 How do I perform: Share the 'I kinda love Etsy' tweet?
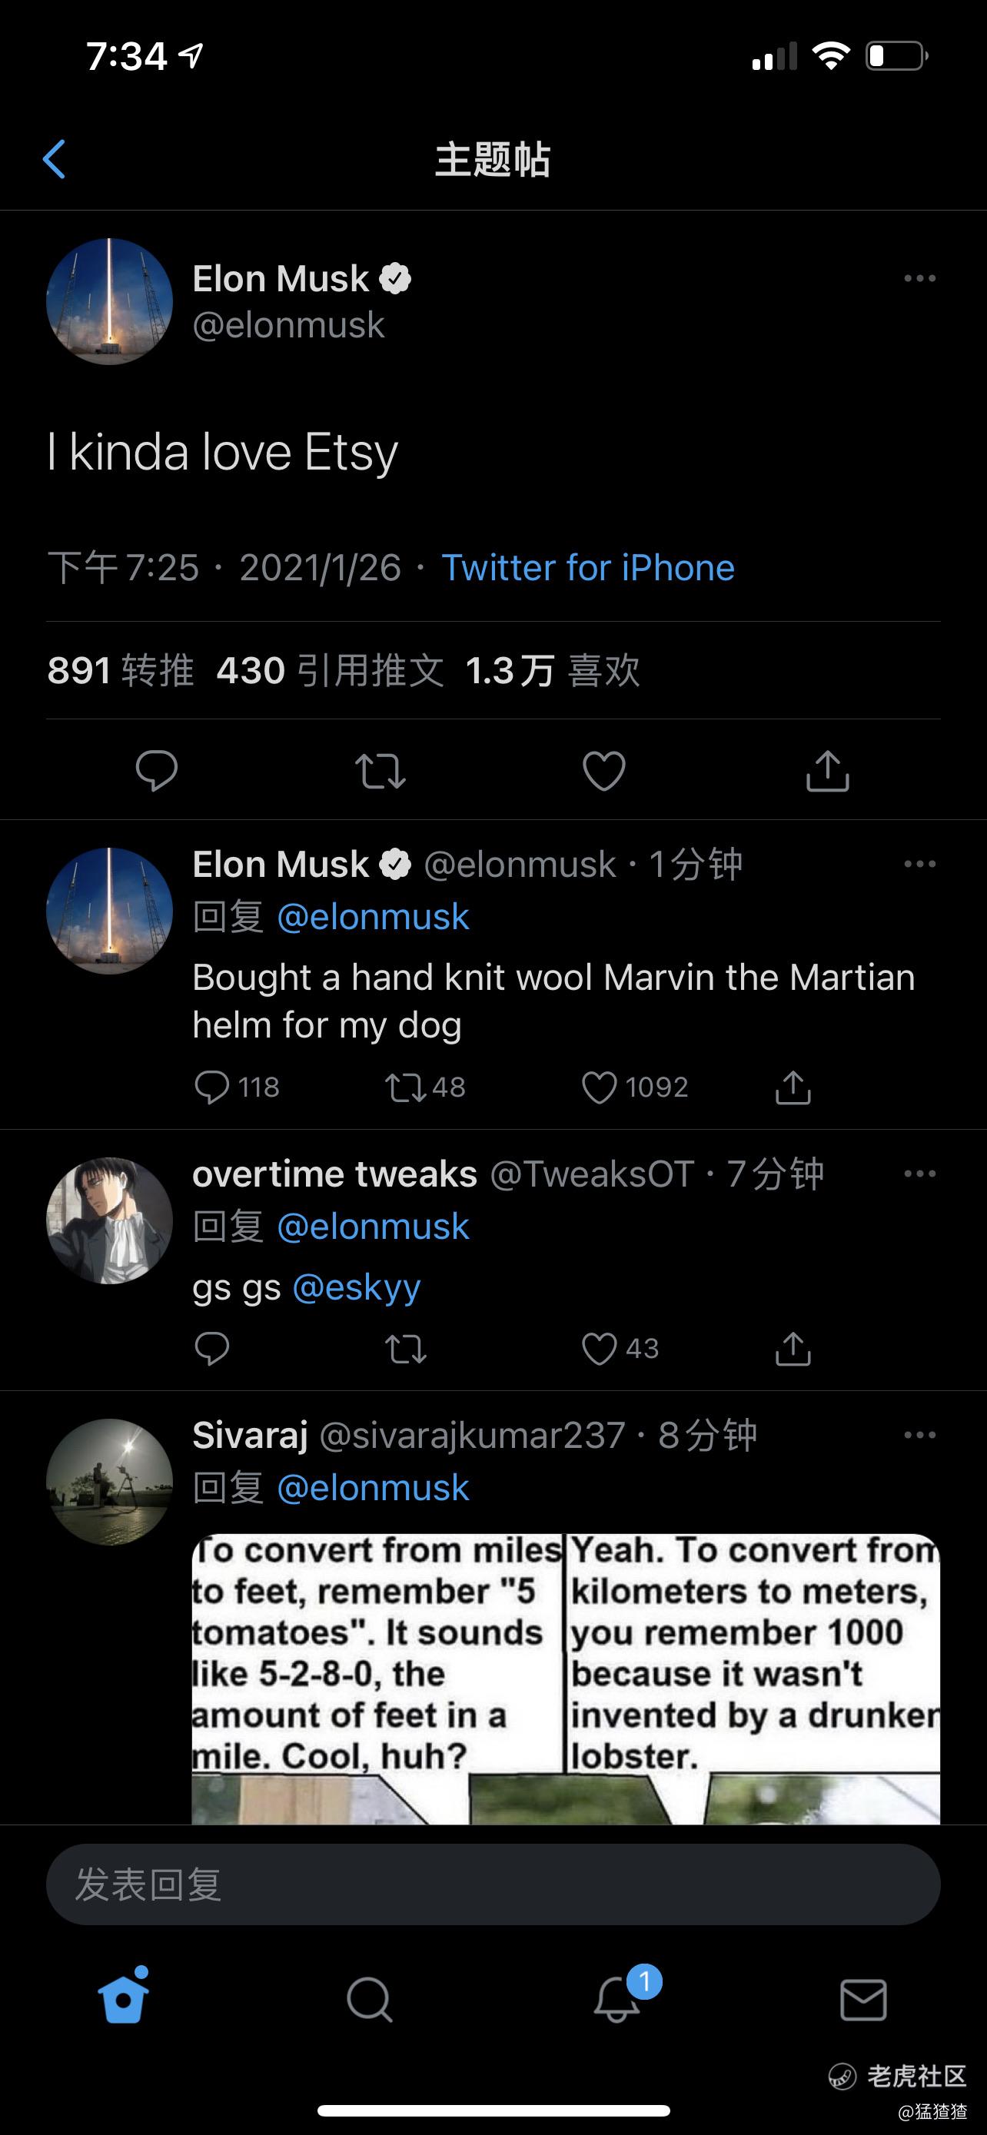828,771
